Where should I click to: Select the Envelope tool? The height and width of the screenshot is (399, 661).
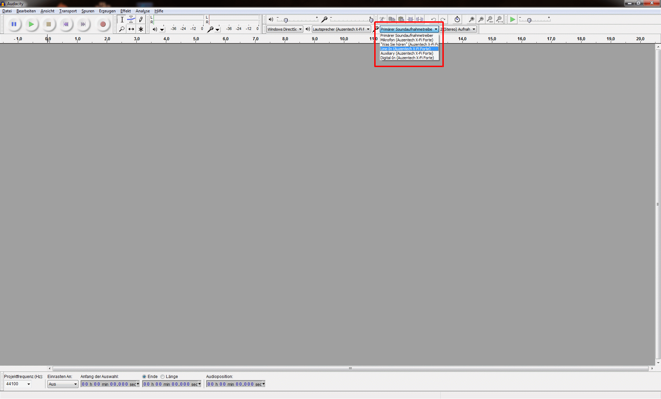point(131,20)
